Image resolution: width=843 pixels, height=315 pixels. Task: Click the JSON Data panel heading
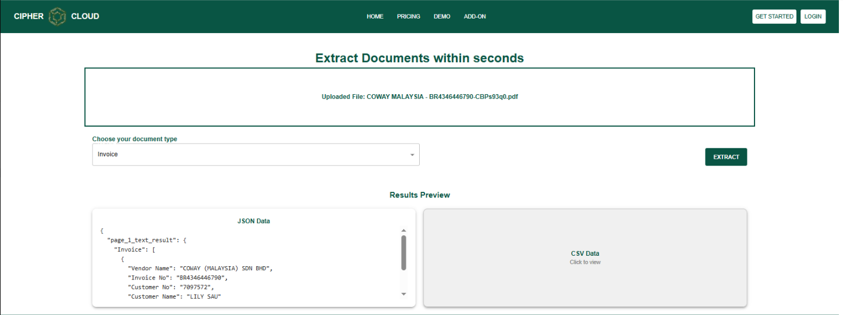254,221
